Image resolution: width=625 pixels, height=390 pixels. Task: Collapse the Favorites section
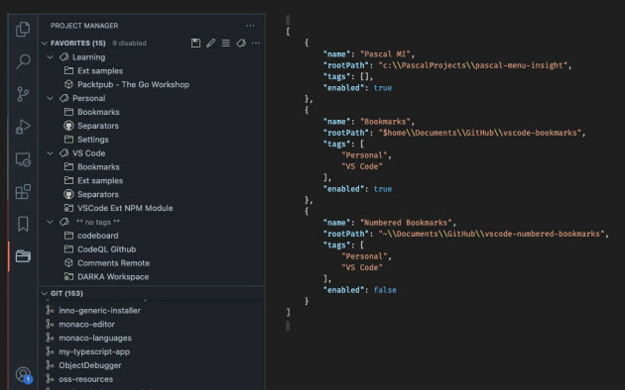pos(45,43)
